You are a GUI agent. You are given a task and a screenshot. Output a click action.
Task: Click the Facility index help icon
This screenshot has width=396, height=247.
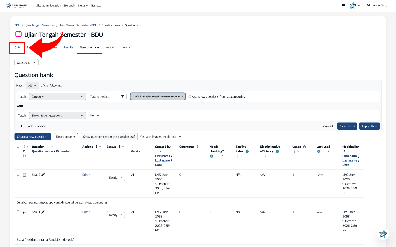pyautogui.click(x=247, y=151)
